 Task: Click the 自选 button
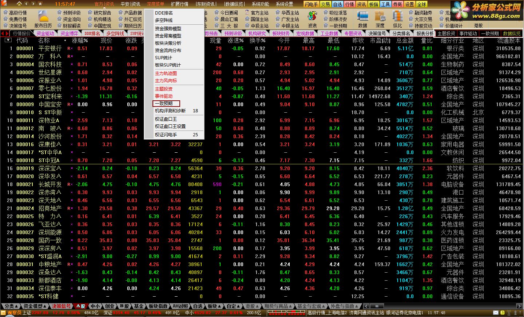tap(337, 4)
